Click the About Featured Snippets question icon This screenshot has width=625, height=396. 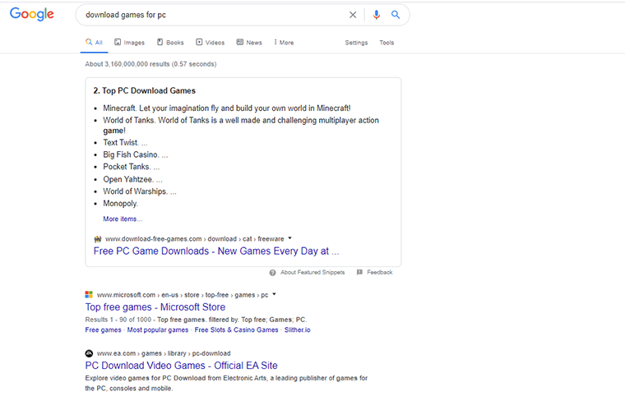tap(272, 273)
